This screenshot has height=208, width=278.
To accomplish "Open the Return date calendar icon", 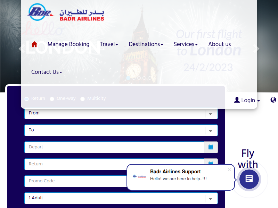I will [x=211, y=162].
